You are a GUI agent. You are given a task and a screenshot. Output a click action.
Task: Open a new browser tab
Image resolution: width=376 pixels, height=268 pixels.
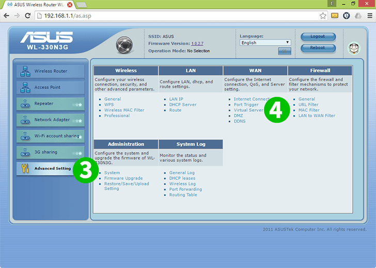coord(82,5)
